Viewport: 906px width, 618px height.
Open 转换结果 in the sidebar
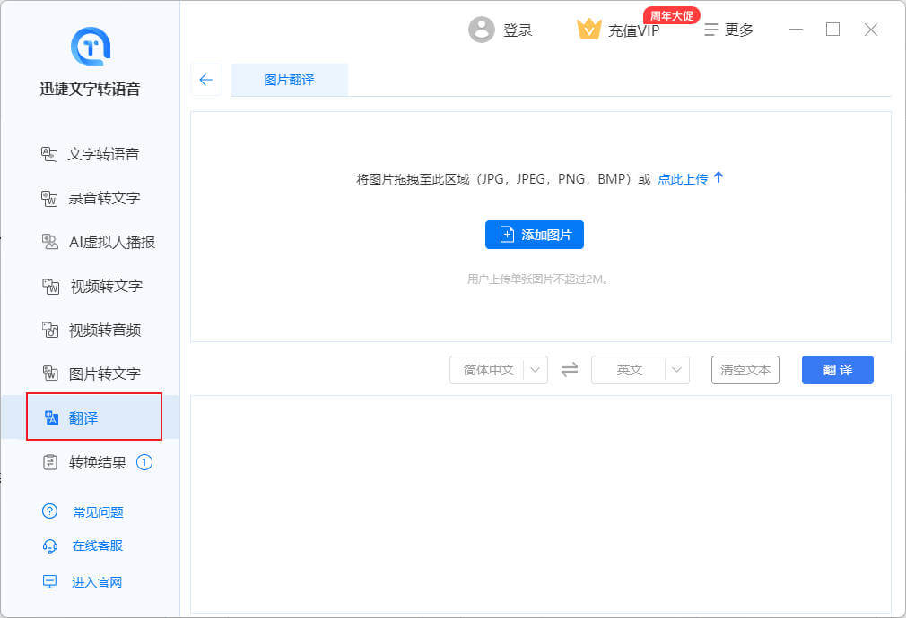coord(97,463)
